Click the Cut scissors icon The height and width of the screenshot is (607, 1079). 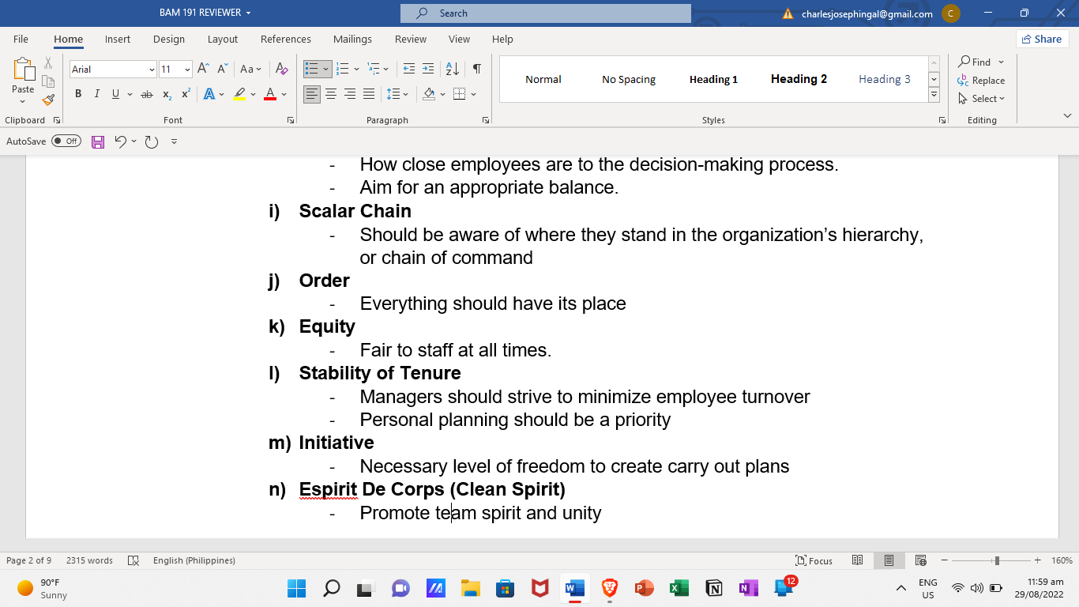click(x=48, y=63)
